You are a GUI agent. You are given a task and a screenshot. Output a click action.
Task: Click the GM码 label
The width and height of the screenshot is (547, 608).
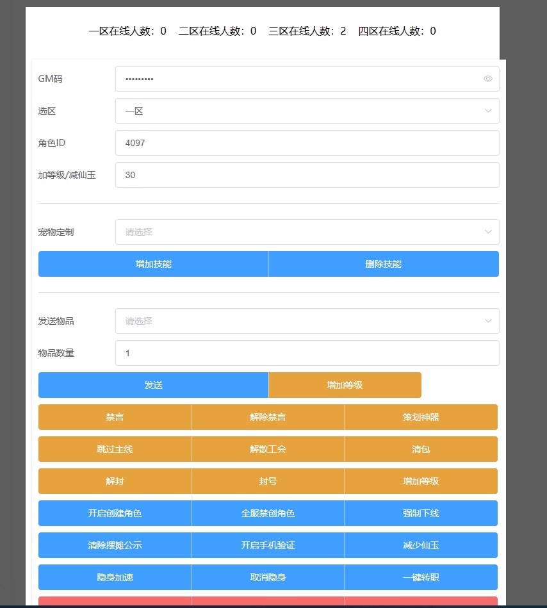point(51,79)
